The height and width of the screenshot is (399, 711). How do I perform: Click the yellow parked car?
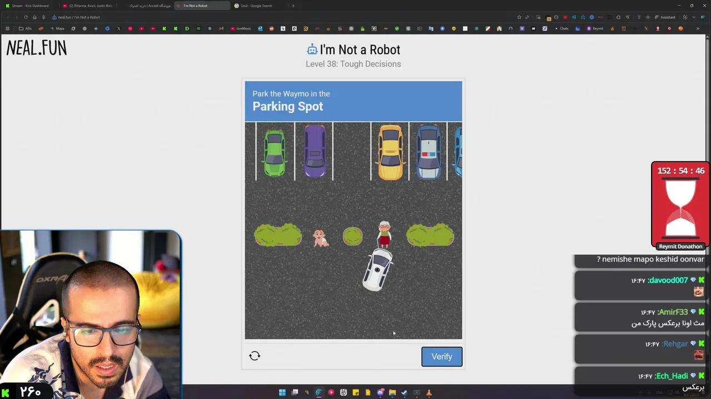(390, 152)
